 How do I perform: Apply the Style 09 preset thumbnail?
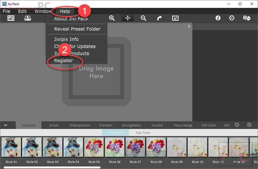point(177,147)
